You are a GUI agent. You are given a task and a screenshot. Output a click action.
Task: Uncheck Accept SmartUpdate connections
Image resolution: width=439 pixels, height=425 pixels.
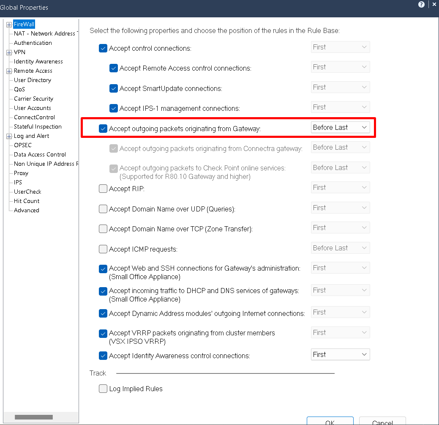click(114, 88)
